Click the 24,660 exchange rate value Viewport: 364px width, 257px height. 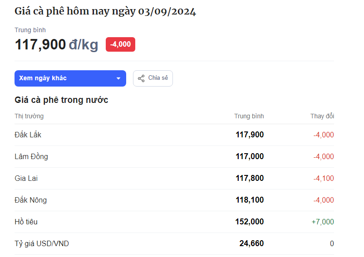251,243
